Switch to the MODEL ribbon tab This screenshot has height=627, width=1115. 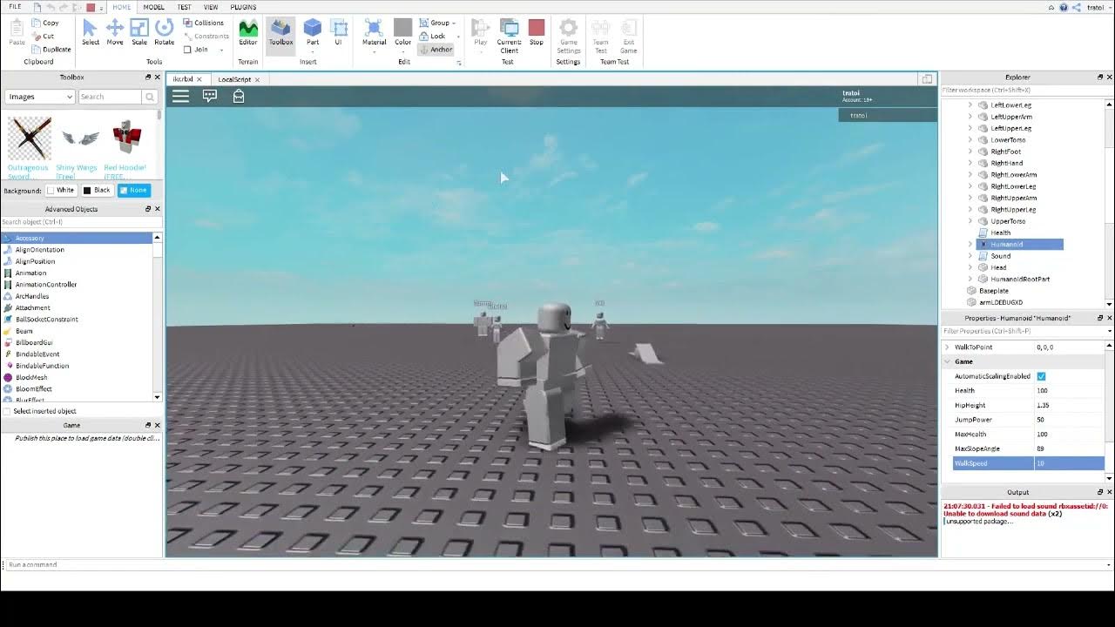(153, 7)
